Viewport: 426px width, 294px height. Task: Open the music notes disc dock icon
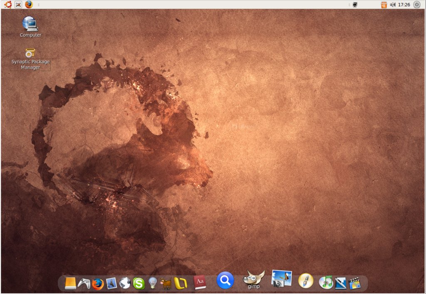pyautogui.click(x=326, y=282)
